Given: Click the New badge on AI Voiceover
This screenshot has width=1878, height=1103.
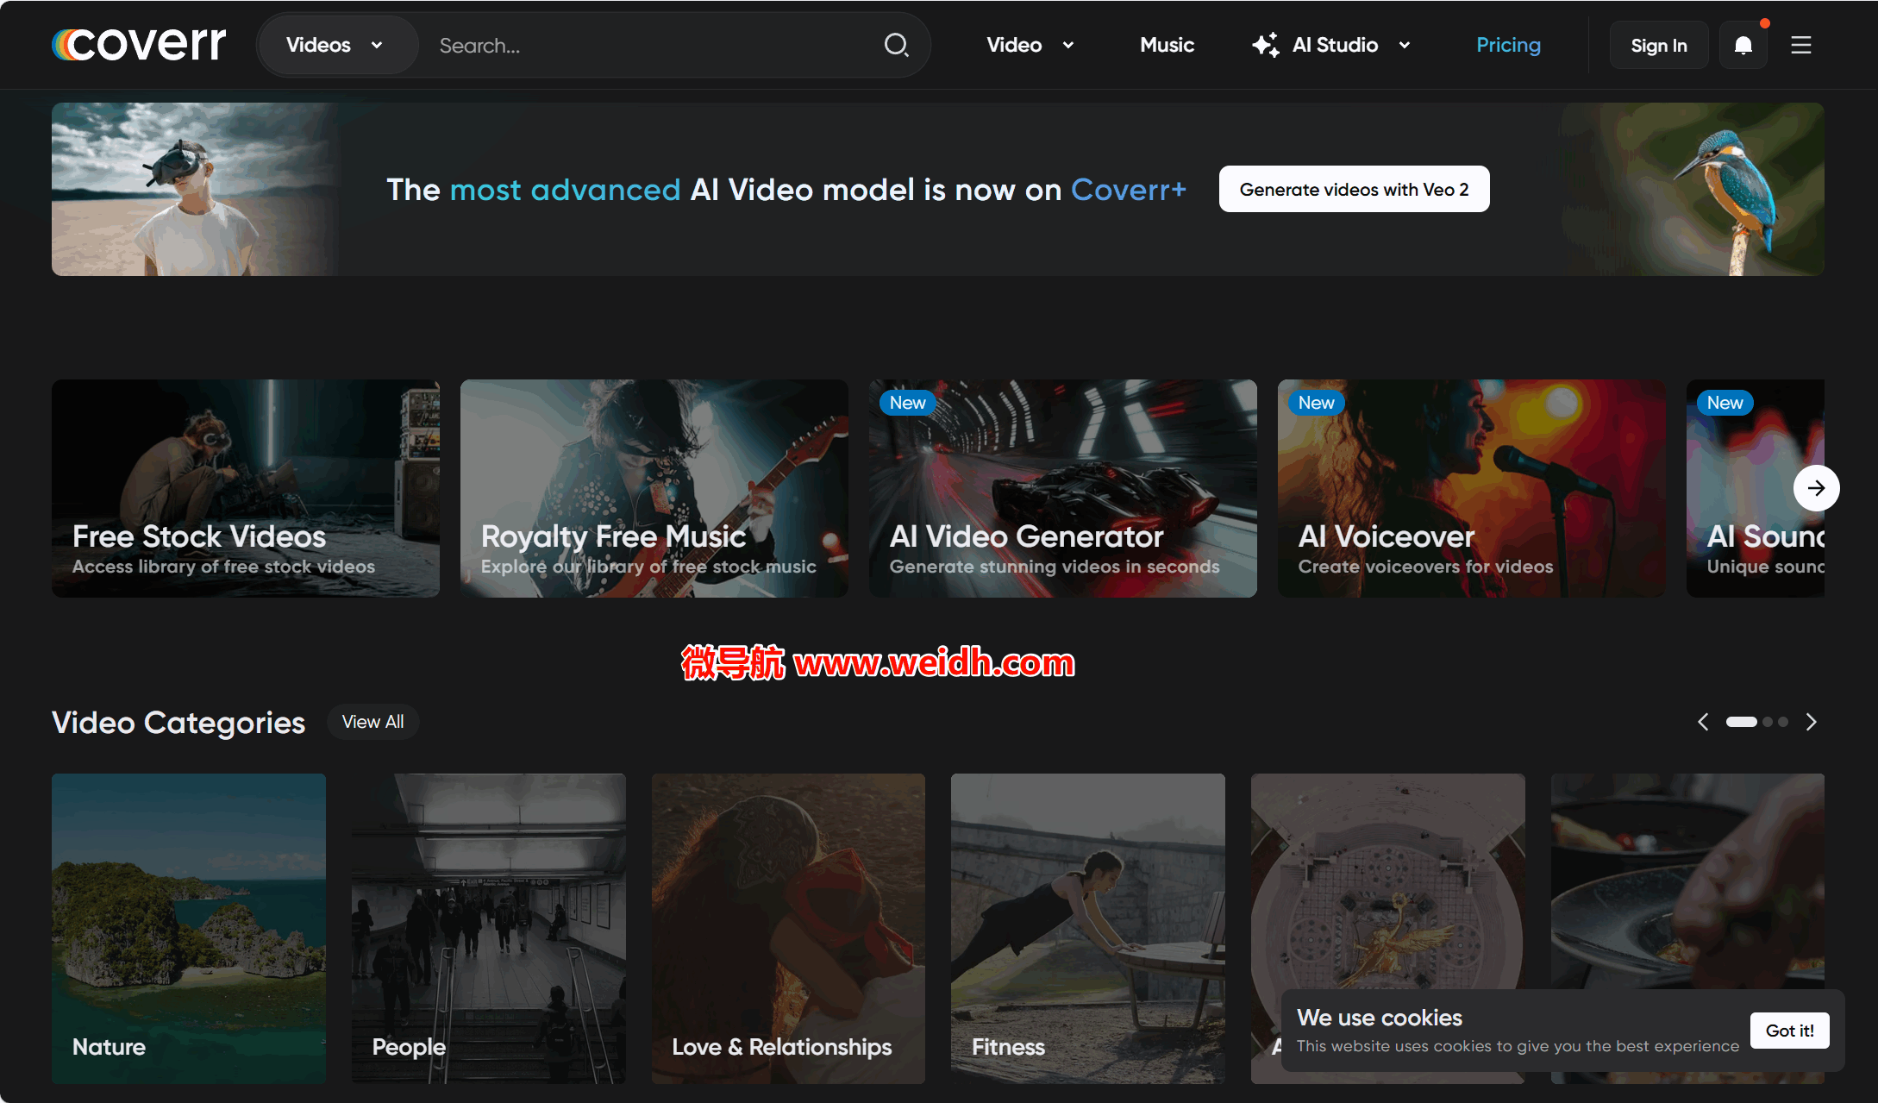Looking at the screenshot, I should pyautogui.click(x=1316, y=403).
